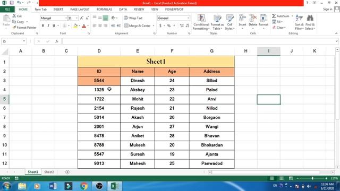Click the Save icon in the quick access toolbar

[x=12, y=3]
